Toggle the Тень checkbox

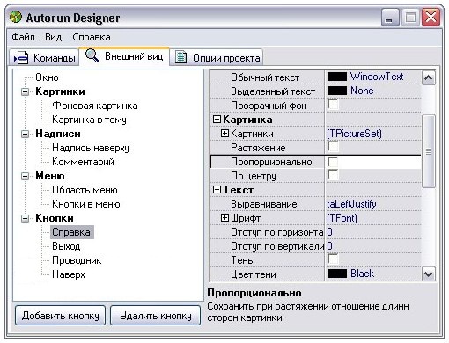click(333, 259)
